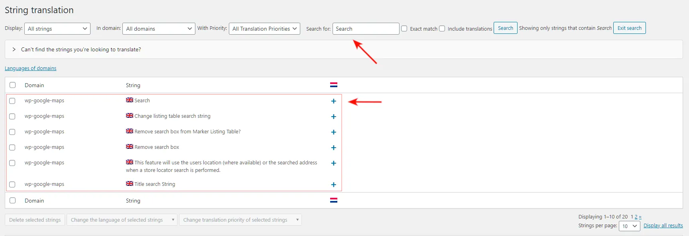Click UK flag beside 'This feature will use the users location'

[130, 162]
